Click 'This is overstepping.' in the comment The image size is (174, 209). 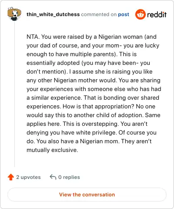[x=91, y=124]
